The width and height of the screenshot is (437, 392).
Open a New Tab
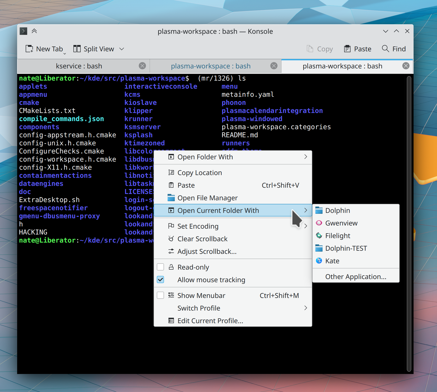coord(44,49)
